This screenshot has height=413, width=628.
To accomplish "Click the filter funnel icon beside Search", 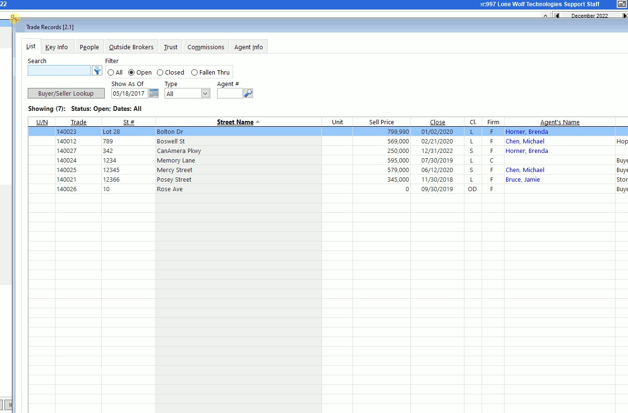I will [x=97, y=70].
